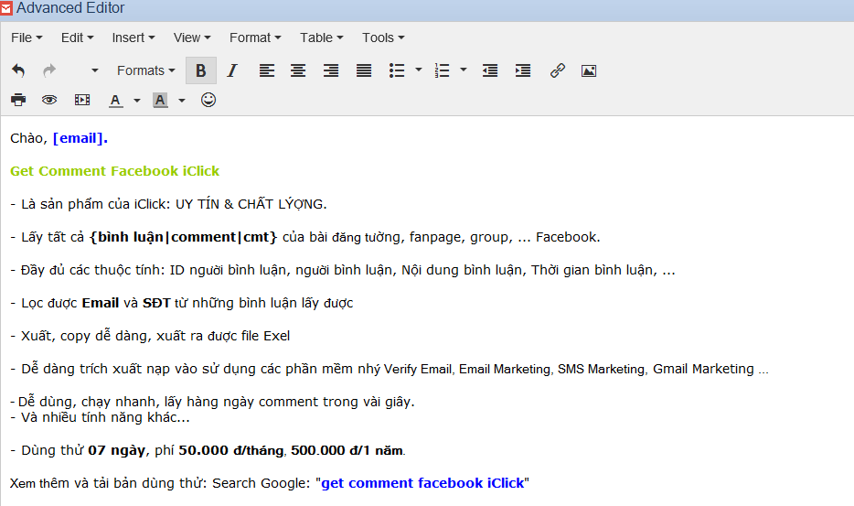Open the Tools menu
The image size is (854, 506).
coord(383,38)
